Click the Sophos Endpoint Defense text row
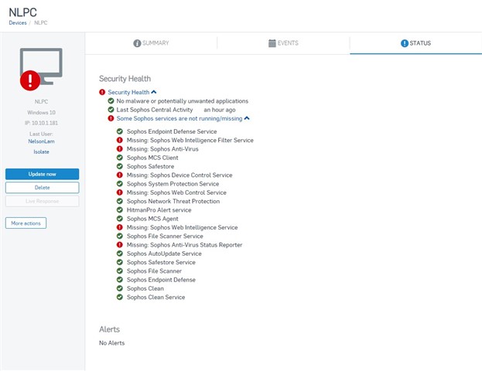Screen dimensions: 482x371 pos(161,280)
